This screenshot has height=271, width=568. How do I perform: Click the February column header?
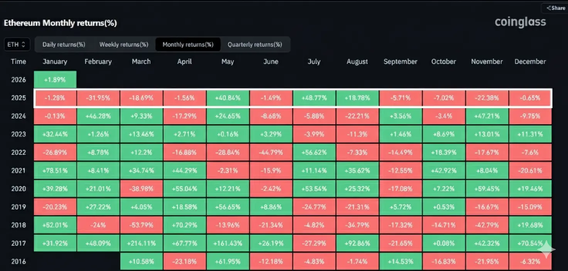98,62
